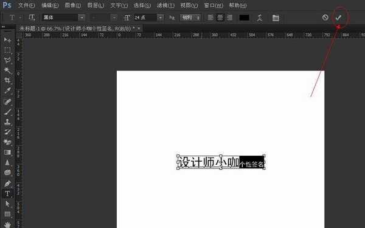Cancel the current text edits

325,17
